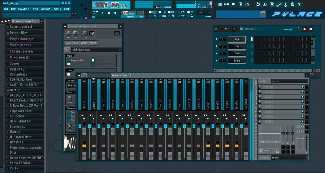Open the CHANNELS menu

coord(24,9)
